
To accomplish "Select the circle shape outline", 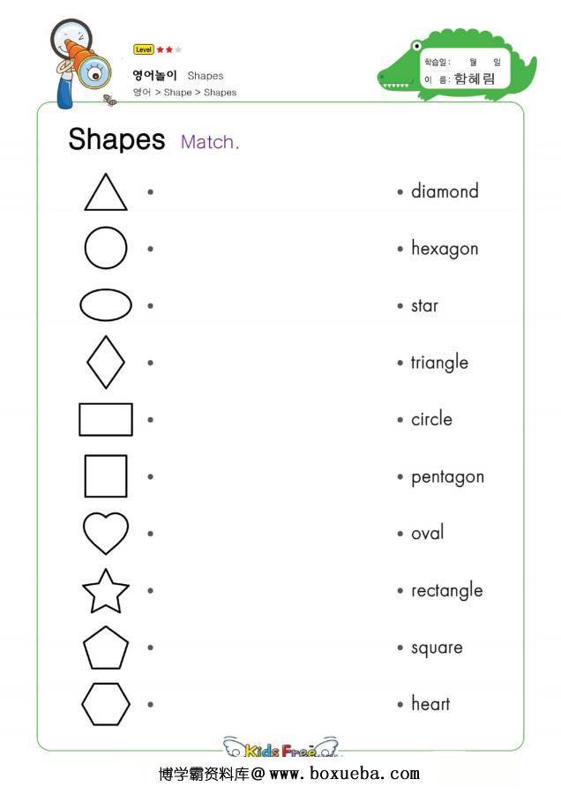I will click(105, 248).
